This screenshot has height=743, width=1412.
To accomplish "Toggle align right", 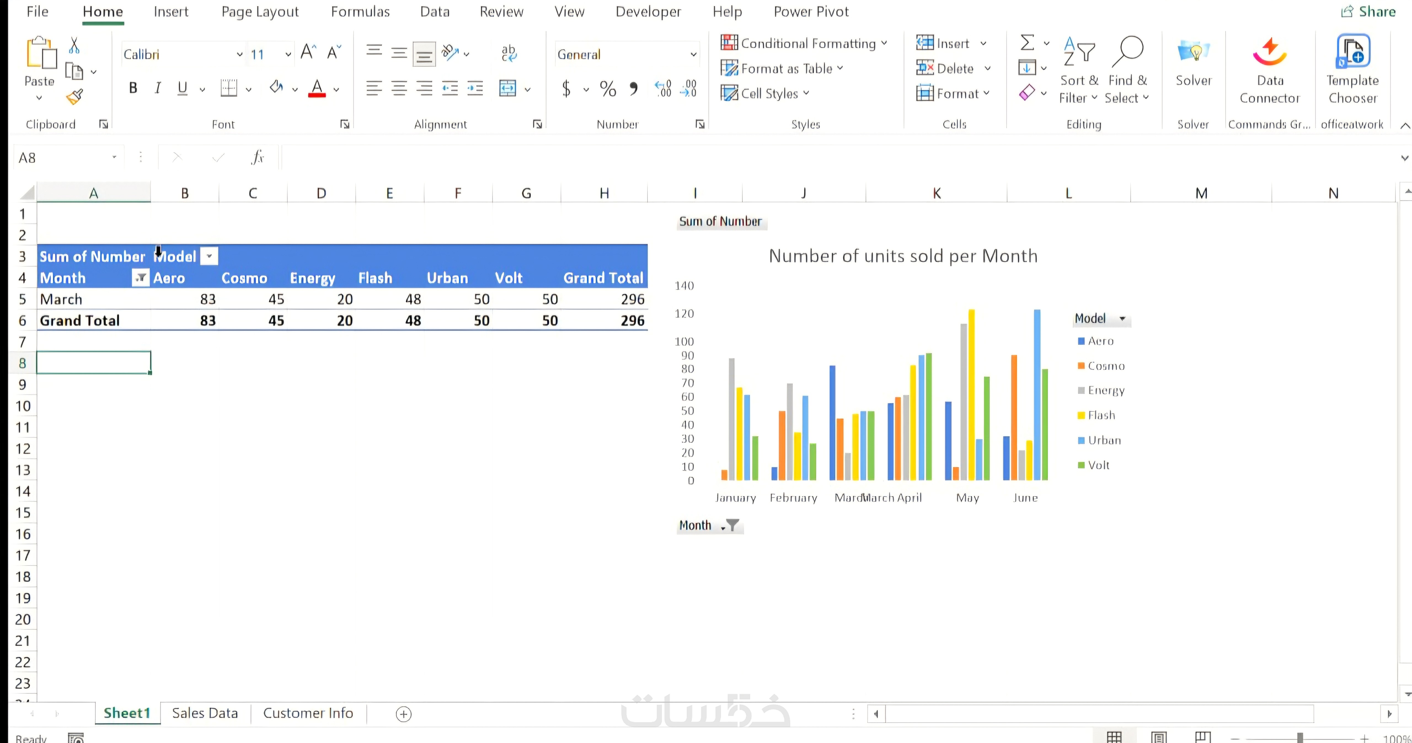I will click(x=424, y=88).
